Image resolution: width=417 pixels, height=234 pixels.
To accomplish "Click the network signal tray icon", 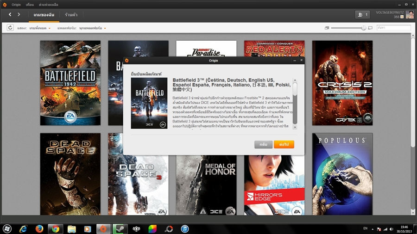I will (385, 229).
